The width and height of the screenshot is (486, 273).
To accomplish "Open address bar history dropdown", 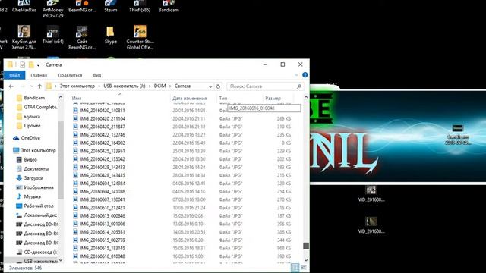I will tap(210, 86).
